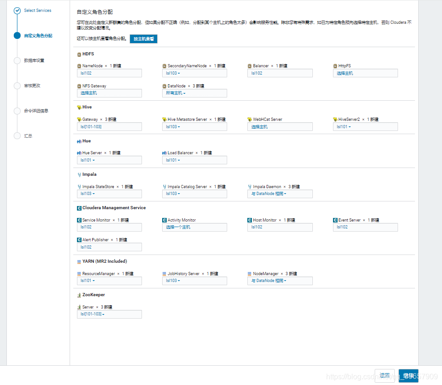Open ZooKeeper Server hosts dropdown
This screenshot has width=442, height=385.
pos(109,315)
